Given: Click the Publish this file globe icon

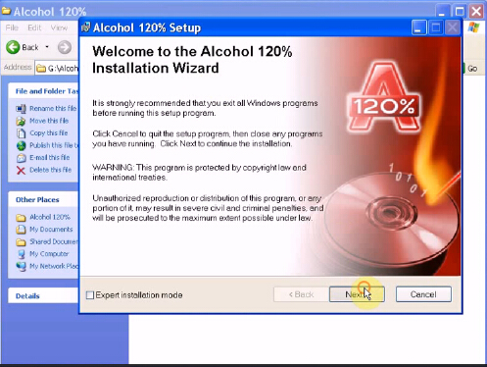Looking at the screenshot, I should coord(21,145).
